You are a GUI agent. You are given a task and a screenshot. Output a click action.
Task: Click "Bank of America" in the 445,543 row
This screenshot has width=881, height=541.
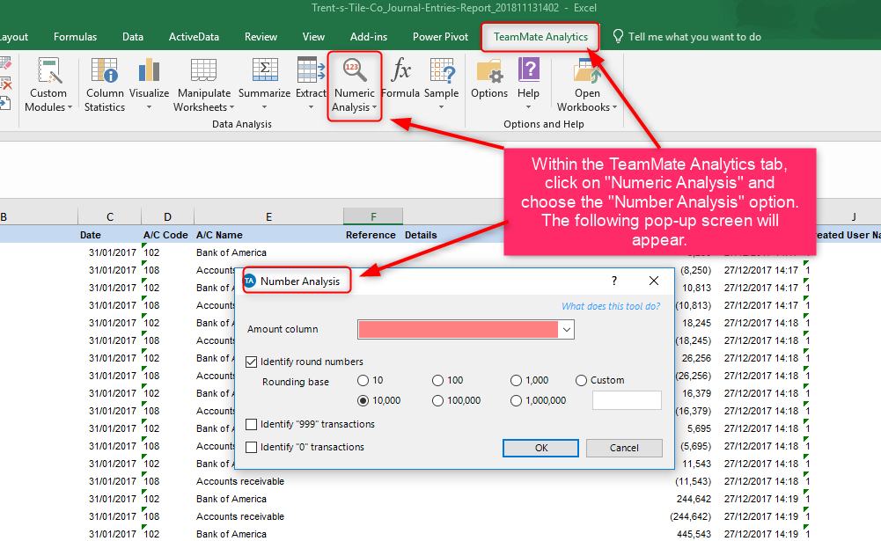coord(231,534)
